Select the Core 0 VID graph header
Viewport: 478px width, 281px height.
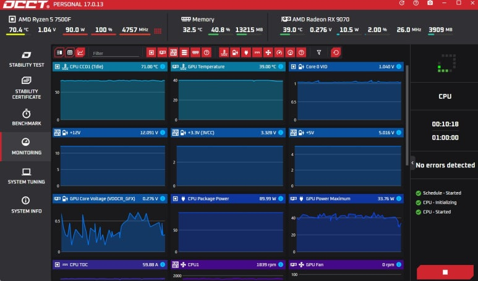coord(346,67)
